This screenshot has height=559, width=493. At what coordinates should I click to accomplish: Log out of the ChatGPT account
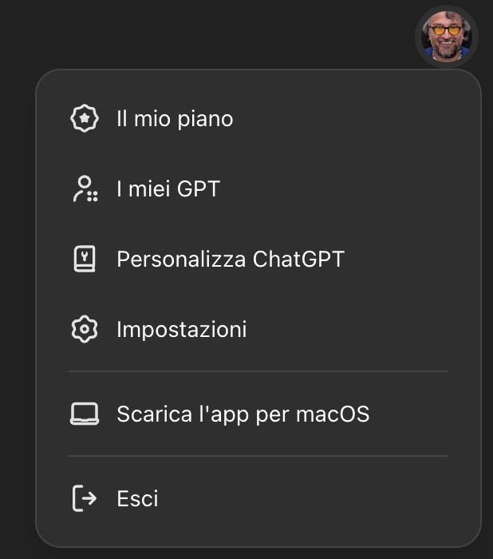point(138,498)
